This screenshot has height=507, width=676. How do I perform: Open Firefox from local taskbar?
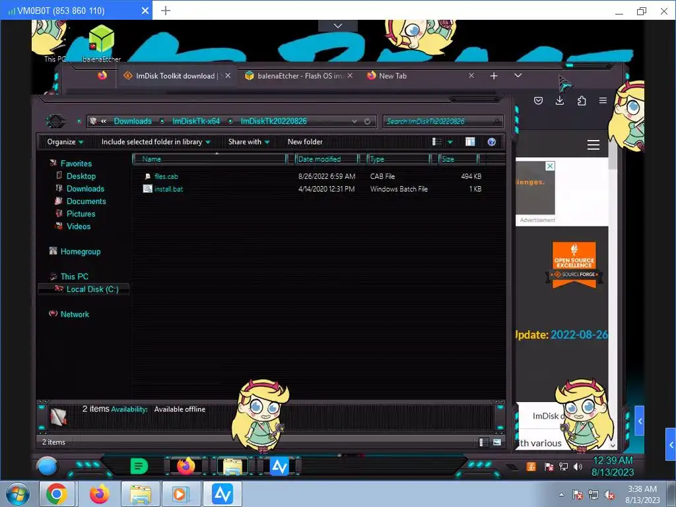[99, 494]
